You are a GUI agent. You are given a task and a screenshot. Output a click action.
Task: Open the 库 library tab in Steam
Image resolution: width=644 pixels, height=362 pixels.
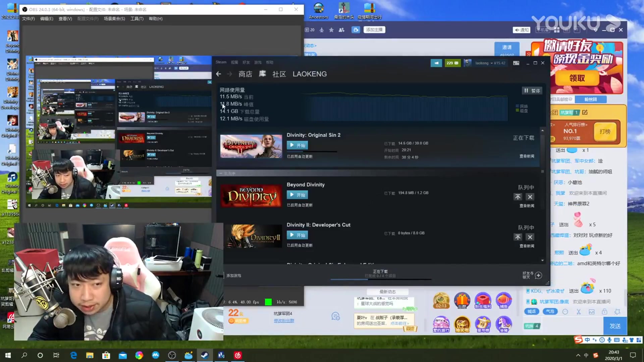pyautogui.click(x=262, y=74)
